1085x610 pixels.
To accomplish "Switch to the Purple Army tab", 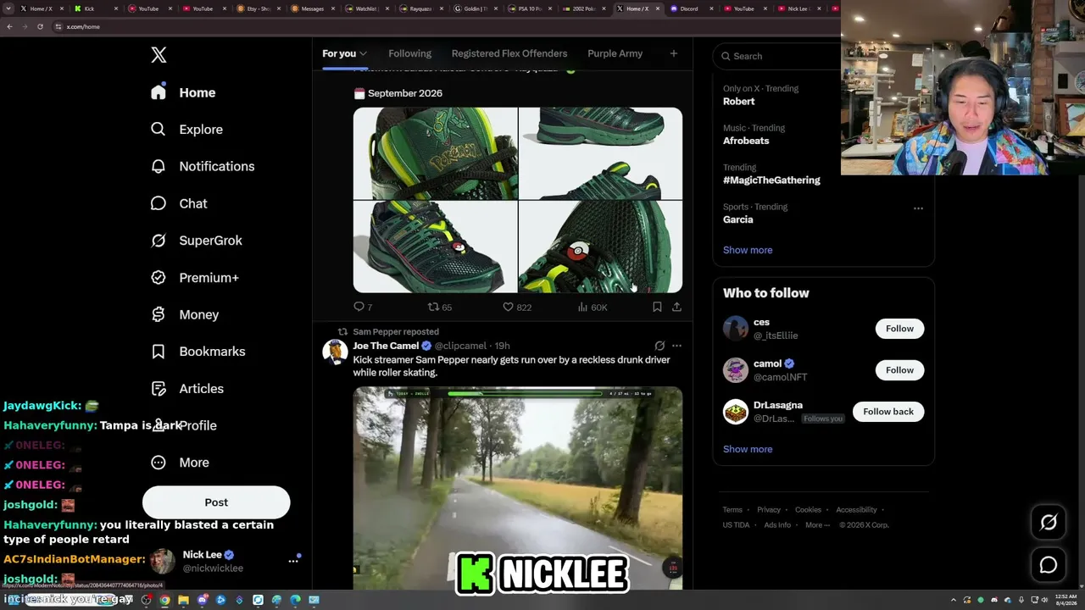I will (615, 53).
